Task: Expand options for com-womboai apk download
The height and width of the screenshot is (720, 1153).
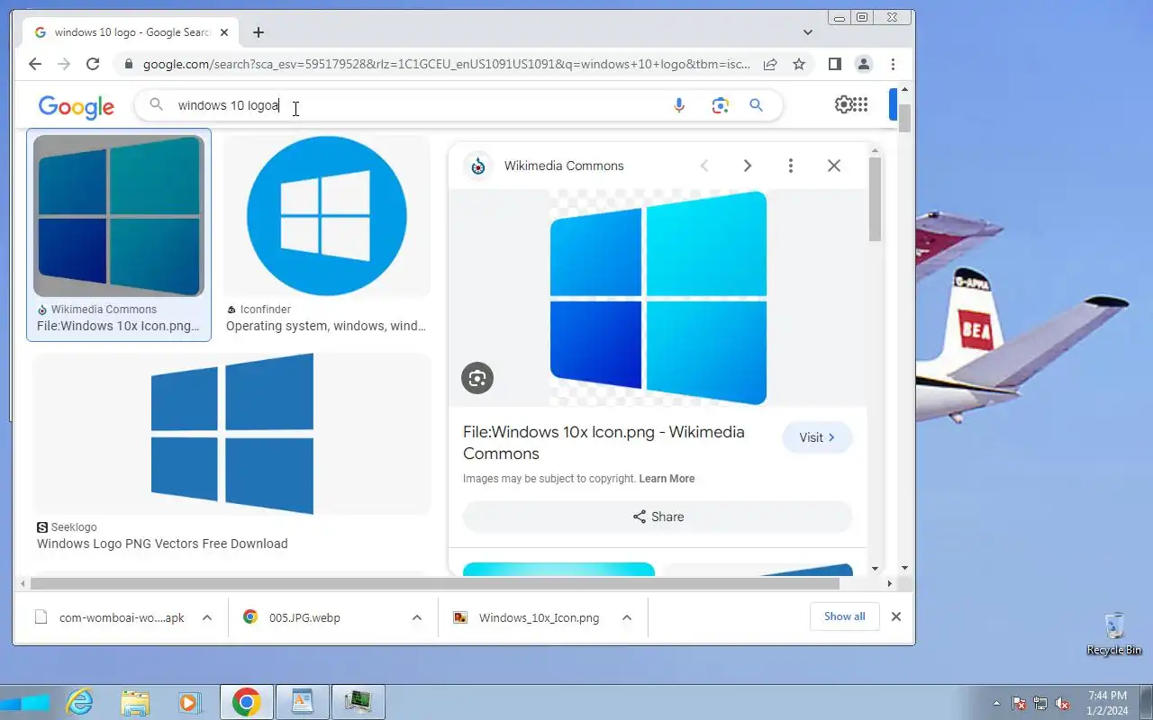Action: coord(207,617)
